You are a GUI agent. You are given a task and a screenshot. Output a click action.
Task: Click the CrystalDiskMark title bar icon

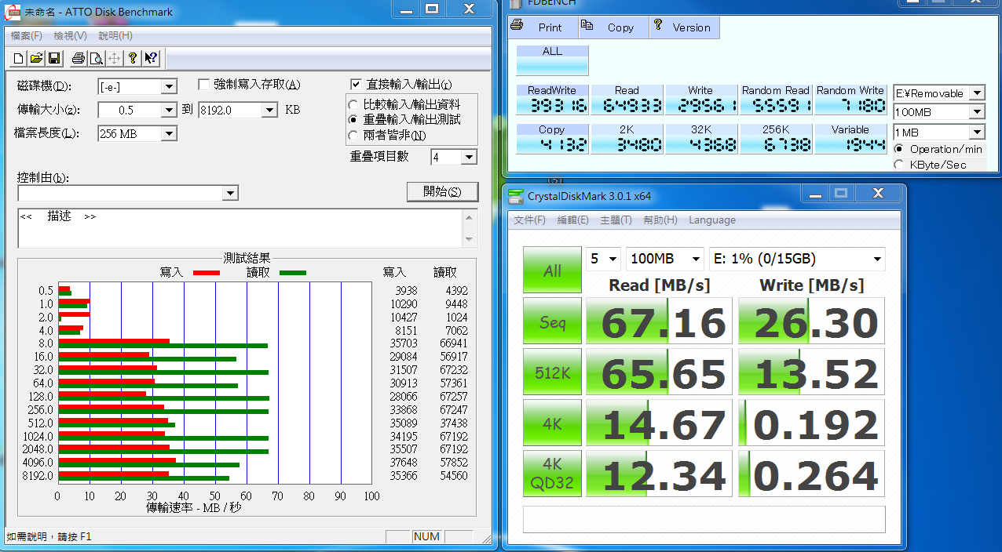pyautogui.click(x=515, y=195)
